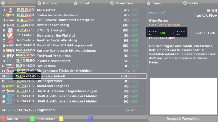The width and height of the screenshot is (218, 122).
Task: Click the VOX channel logo
Action: (10, 25)
